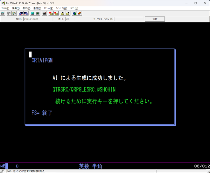
Task: Click the F3= 終了 text in terminal
Action: tap(42, 113)
